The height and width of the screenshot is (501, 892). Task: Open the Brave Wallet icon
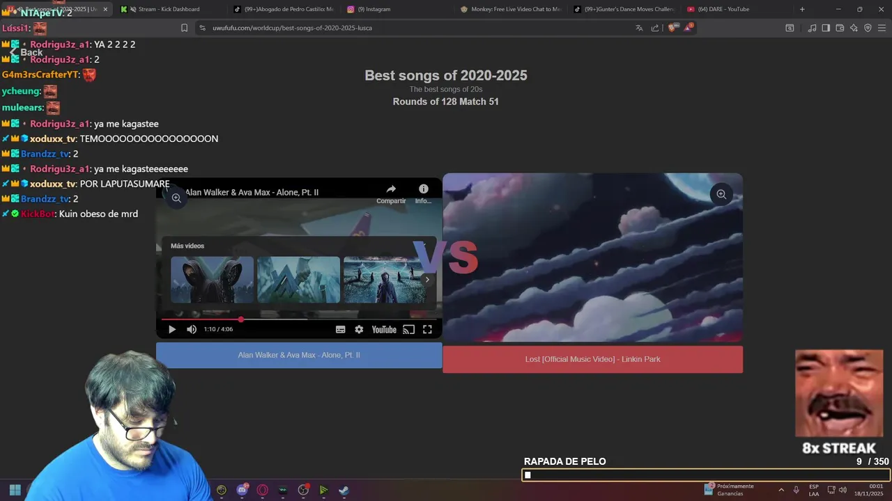(x=840, y=28)
